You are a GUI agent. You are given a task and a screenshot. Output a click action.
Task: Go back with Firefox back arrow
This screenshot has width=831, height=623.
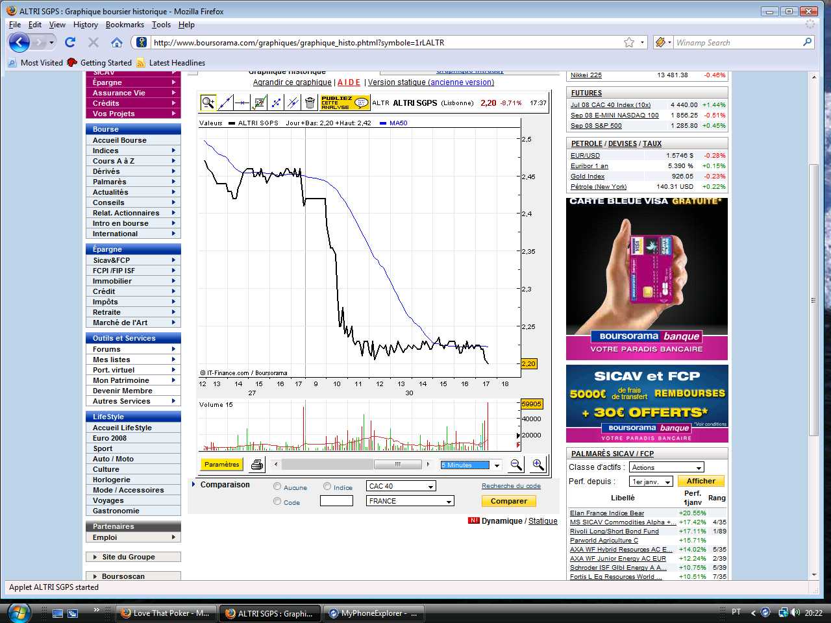pos(19,43)
